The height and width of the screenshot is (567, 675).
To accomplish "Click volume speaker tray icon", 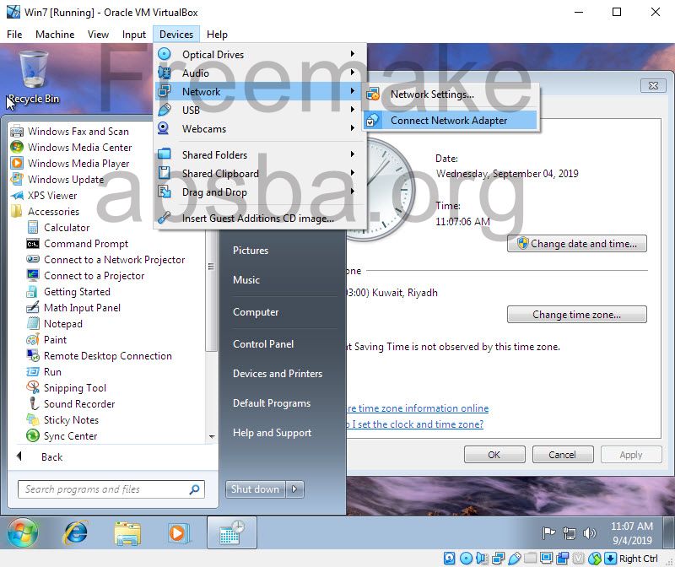I will 589,533.
